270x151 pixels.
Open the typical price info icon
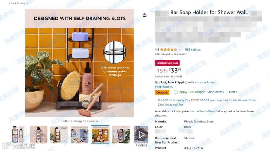pyautogui.click(x=181, y=77)
